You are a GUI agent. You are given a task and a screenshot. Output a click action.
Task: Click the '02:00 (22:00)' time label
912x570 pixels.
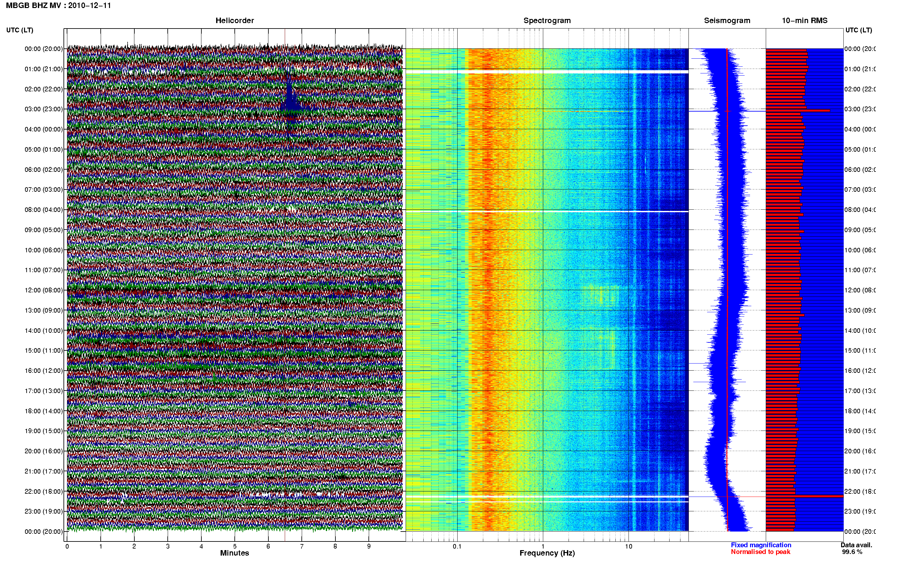click(44, 89)
